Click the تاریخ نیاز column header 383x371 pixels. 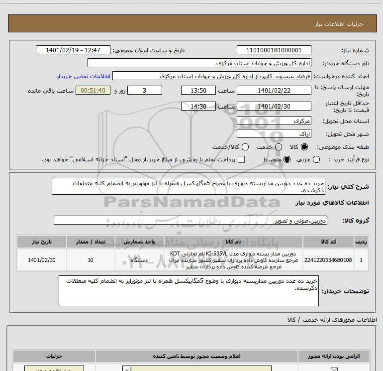click(42, 242)
